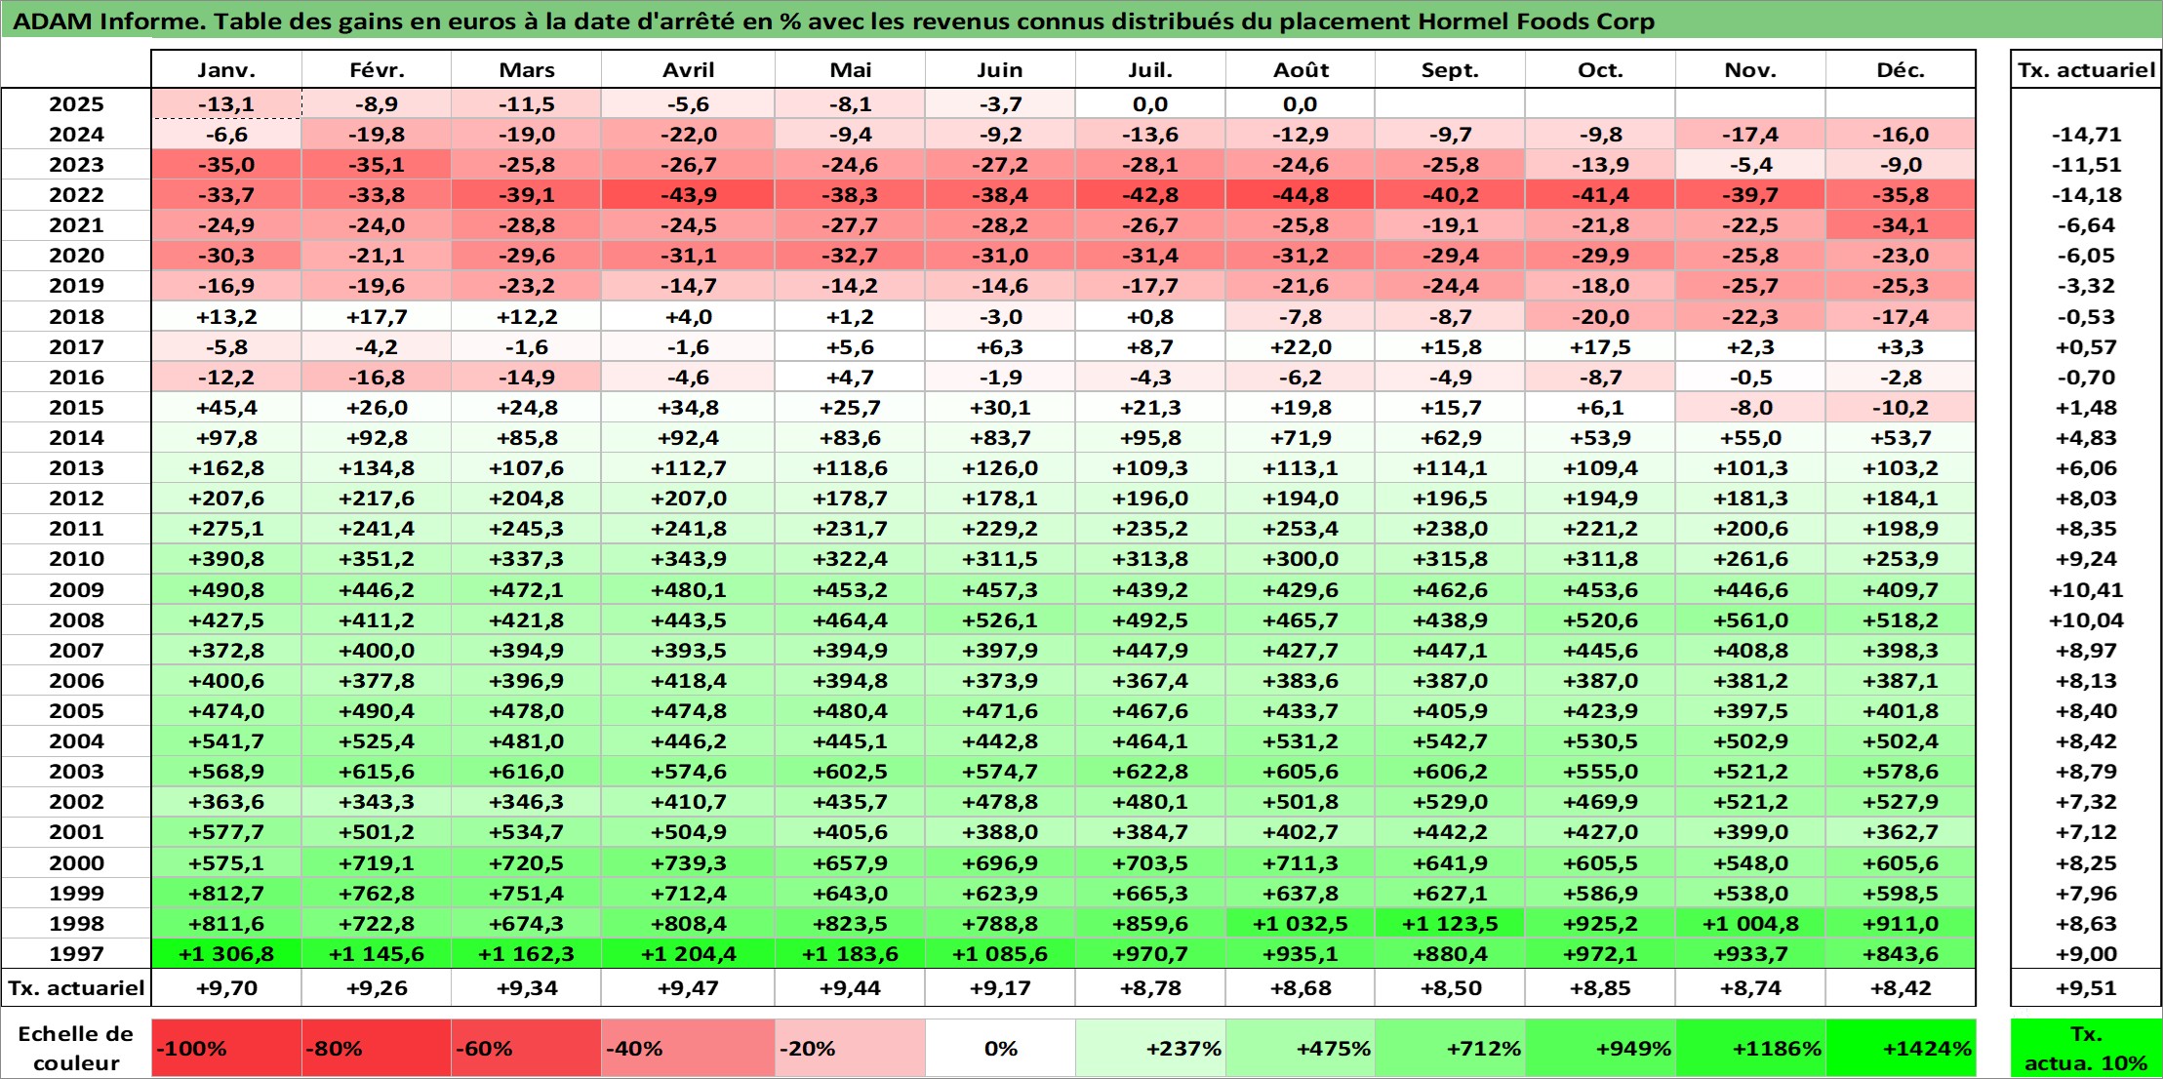Select actuarial rate '+10,41' for 2009

(2086, 590)
